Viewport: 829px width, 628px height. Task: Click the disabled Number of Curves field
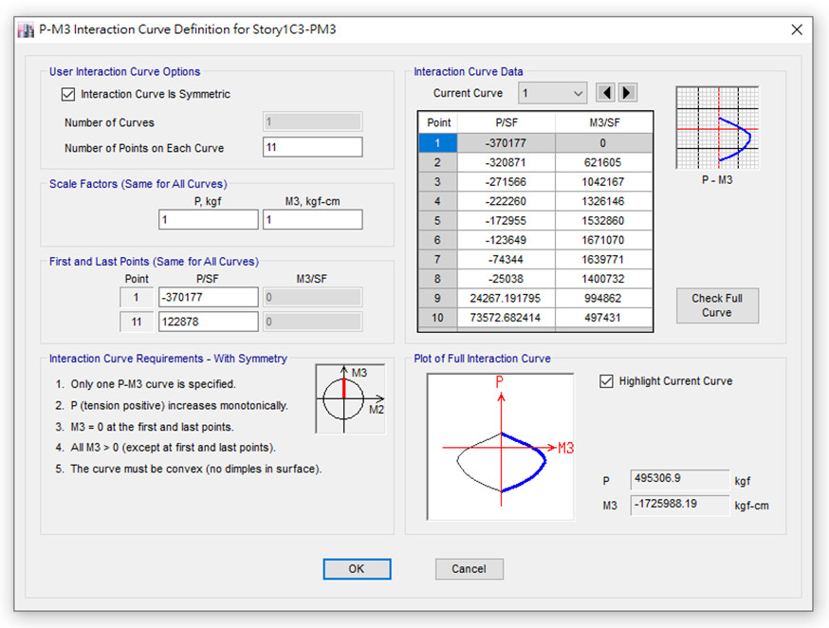click(312, 121)
